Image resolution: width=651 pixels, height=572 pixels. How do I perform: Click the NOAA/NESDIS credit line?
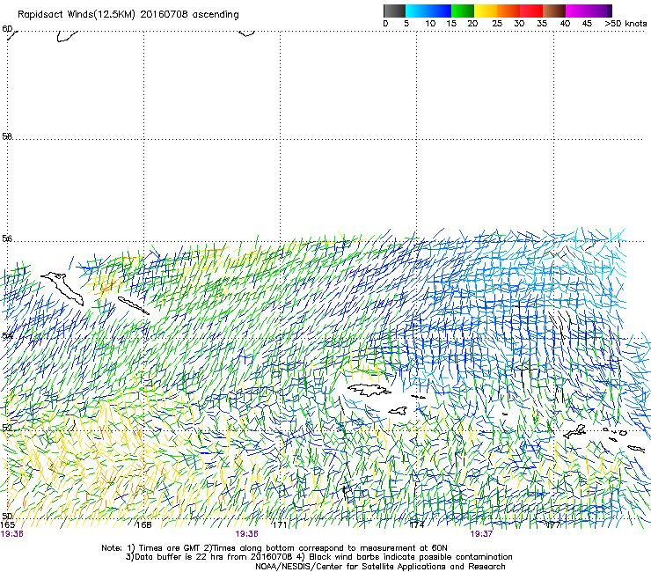click(380, 567)
